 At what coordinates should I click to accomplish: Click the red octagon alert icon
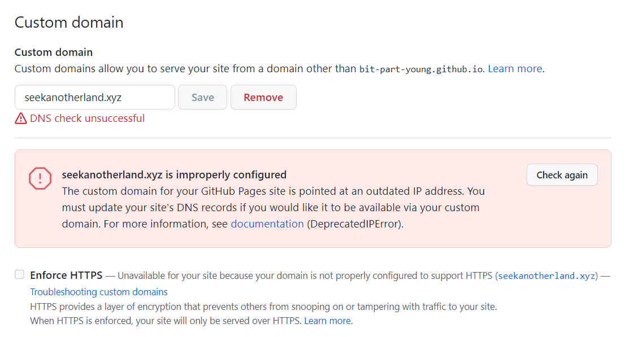[x=40, y=178]
